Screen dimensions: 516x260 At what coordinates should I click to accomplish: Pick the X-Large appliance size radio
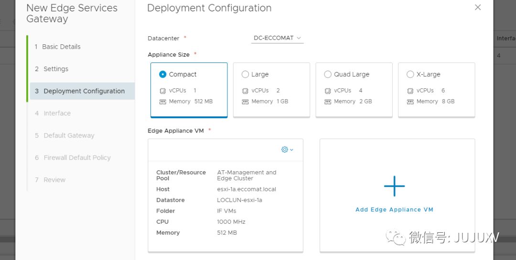pyautogui.click(x=410, y=74)
